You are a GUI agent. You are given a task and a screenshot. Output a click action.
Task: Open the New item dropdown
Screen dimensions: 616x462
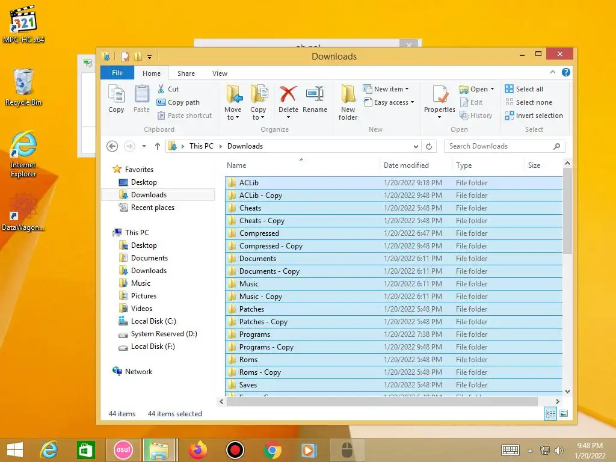click(386, 89)
